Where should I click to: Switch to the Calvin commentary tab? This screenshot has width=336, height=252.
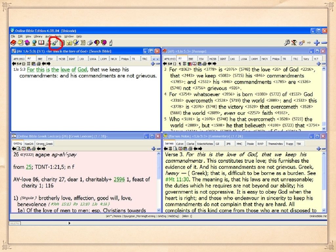[x=180, y=144]
